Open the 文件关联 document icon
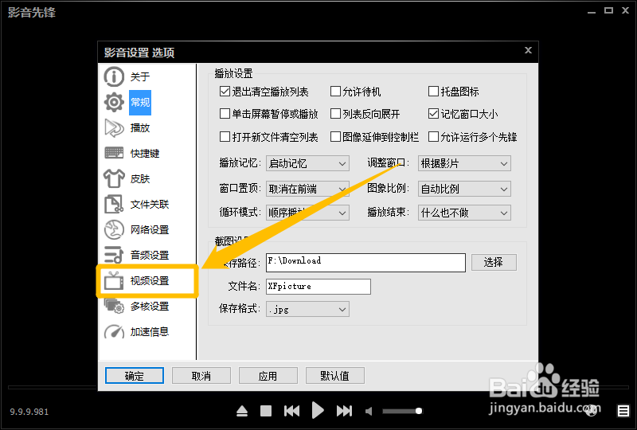This screenshot has height=430, width=637. point(114,205)
